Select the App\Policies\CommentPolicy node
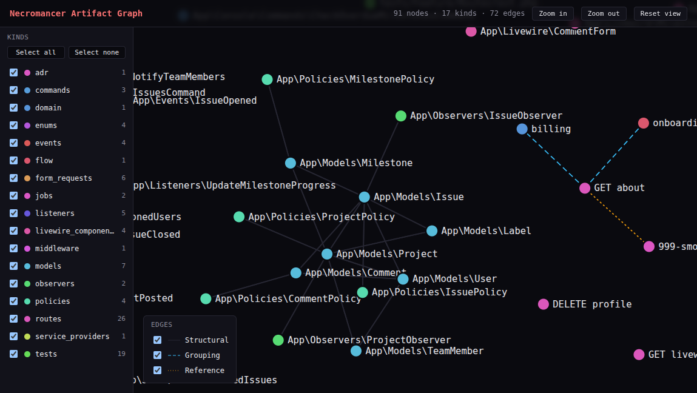 coord(206,299)
